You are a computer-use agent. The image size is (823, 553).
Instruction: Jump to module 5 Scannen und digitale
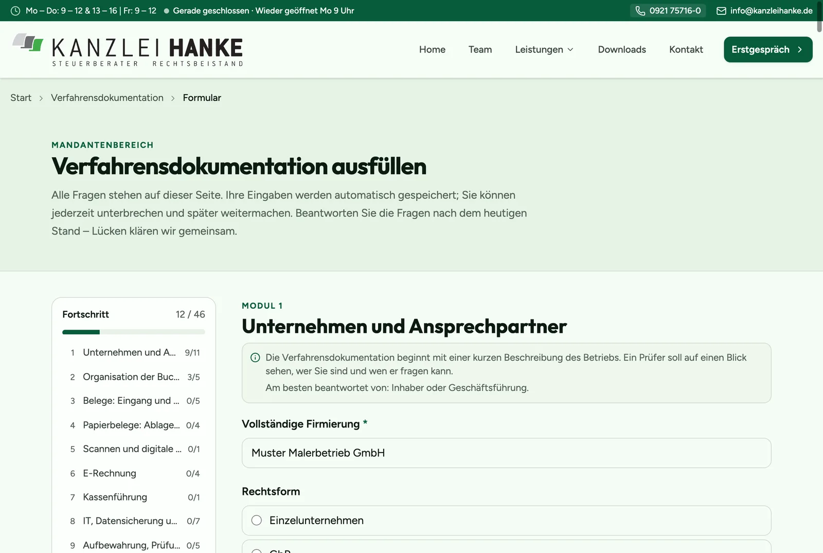[x=134, y=449]
